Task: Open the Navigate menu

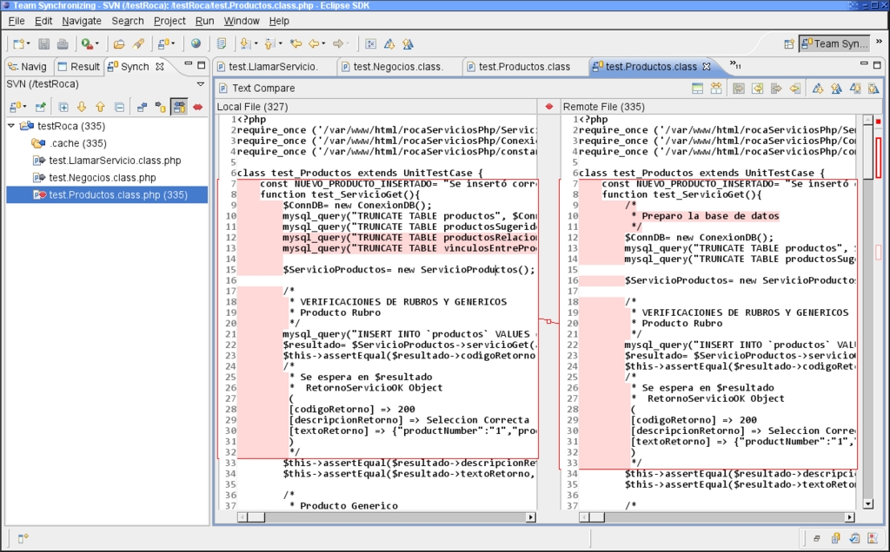Action: click(81, 21)
